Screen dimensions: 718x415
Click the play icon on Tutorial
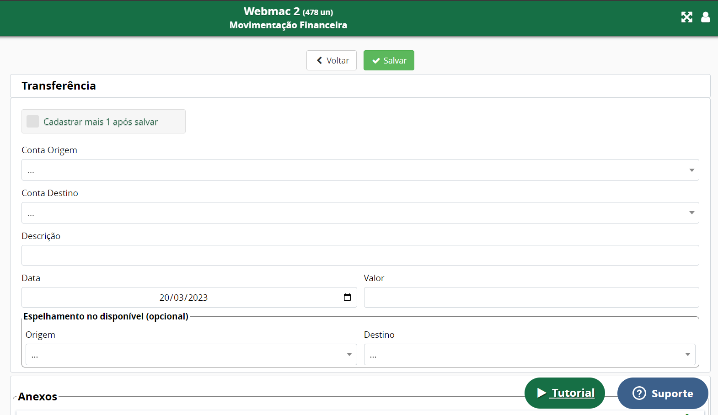[541, 393]
